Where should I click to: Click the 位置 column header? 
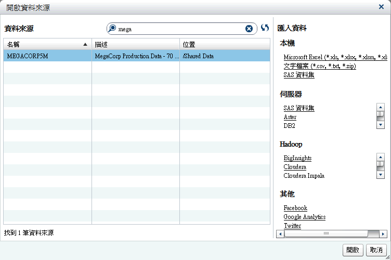225,44
